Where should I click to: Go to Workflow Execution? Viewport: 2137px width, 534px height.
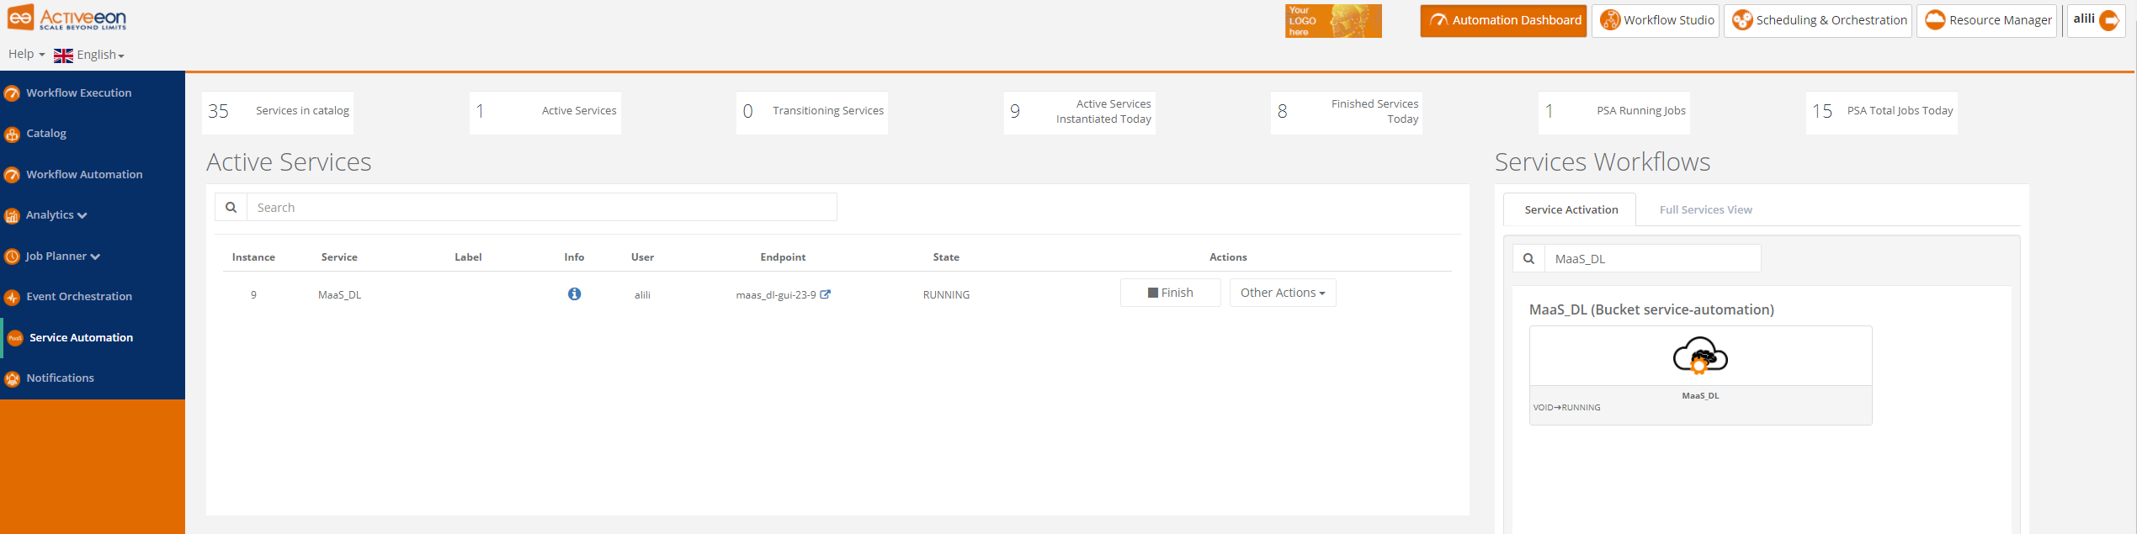pos(79,93)
